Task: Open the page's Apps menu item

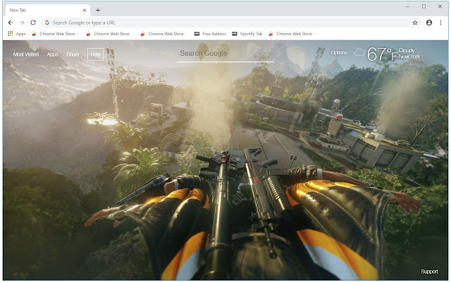Action: click(53, 54)
